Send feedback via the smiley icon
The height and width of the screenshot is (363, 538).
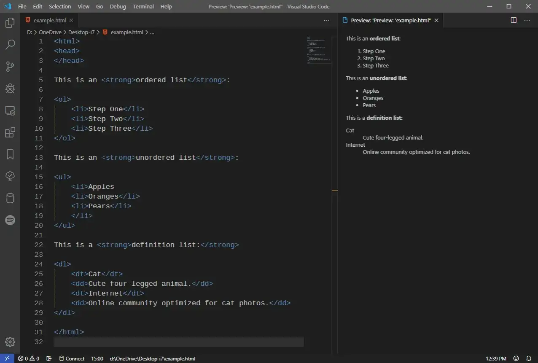click(516, 358)
